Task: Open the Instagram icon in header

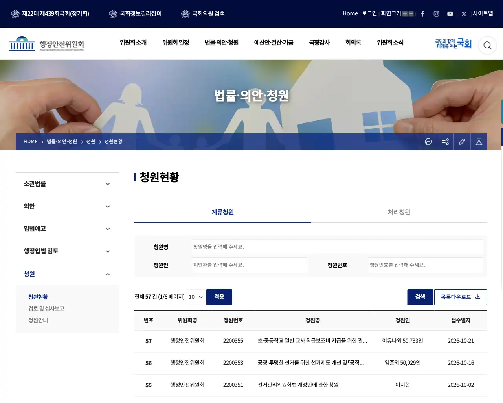Action: click(x=436, y=14)
